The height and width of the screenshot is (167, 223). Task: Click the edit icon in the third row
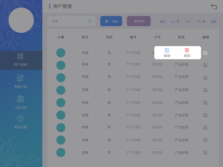pyautogui.click(x=205, y=78)
